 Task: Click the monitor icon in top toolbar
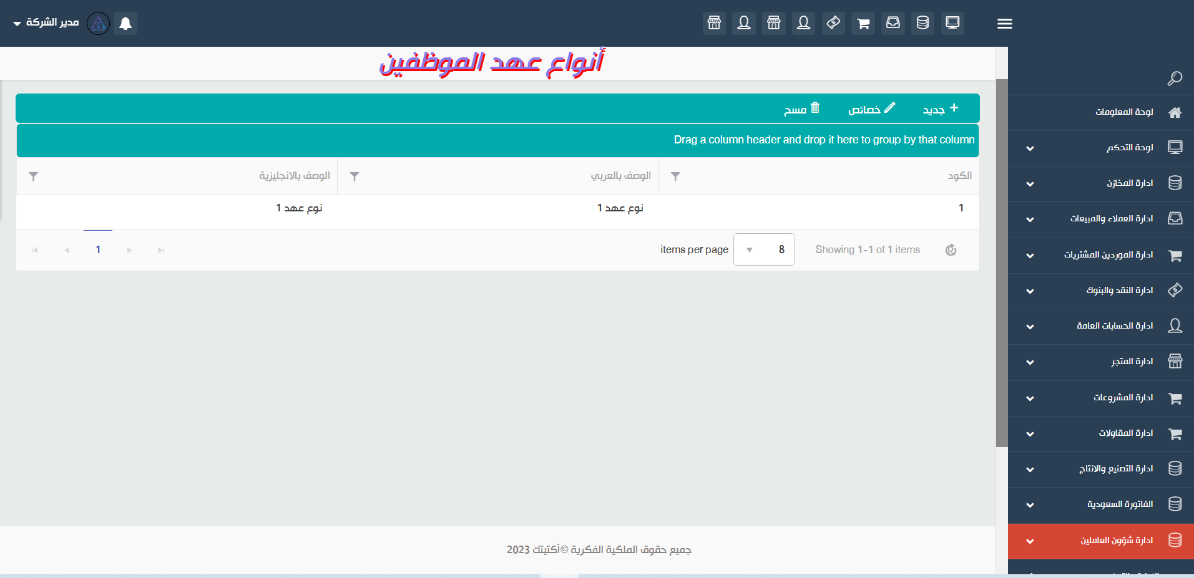[952, 23]
